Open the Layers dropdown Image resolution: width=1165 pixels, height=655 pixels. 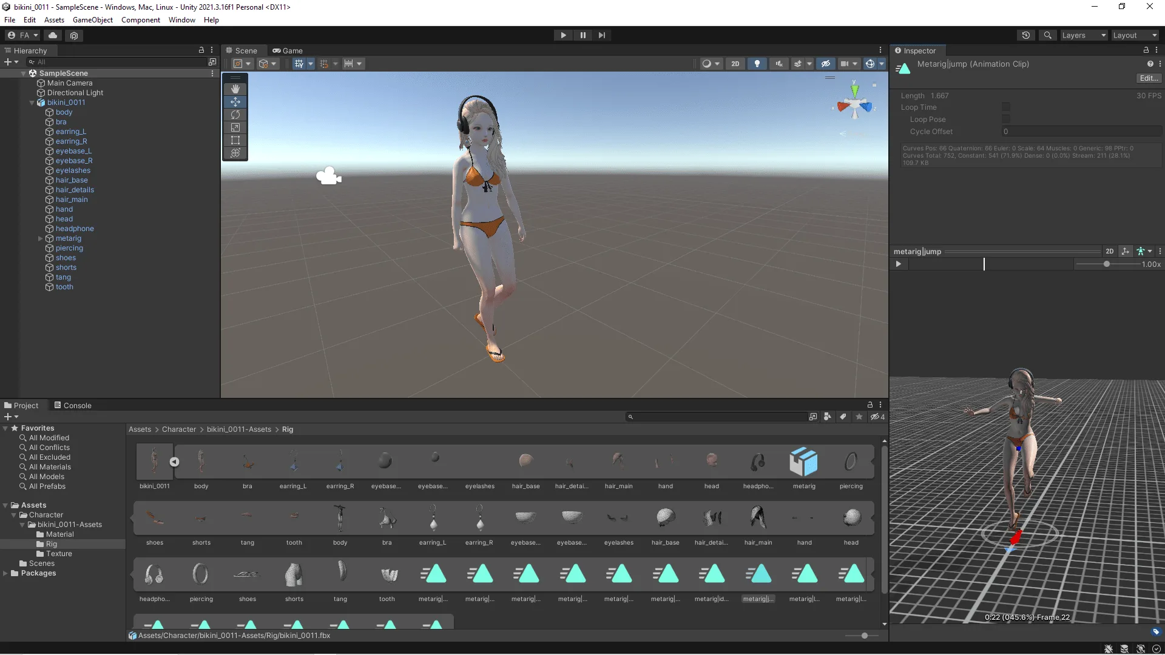1082,35
